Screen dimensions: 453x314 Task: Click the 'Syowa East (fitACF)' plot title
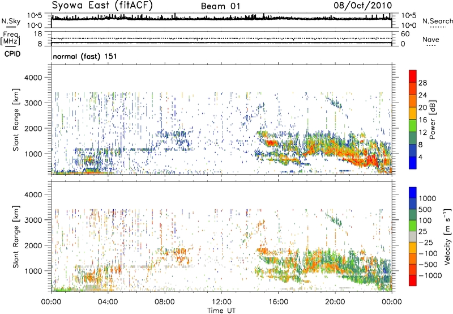tap(102, 6)
